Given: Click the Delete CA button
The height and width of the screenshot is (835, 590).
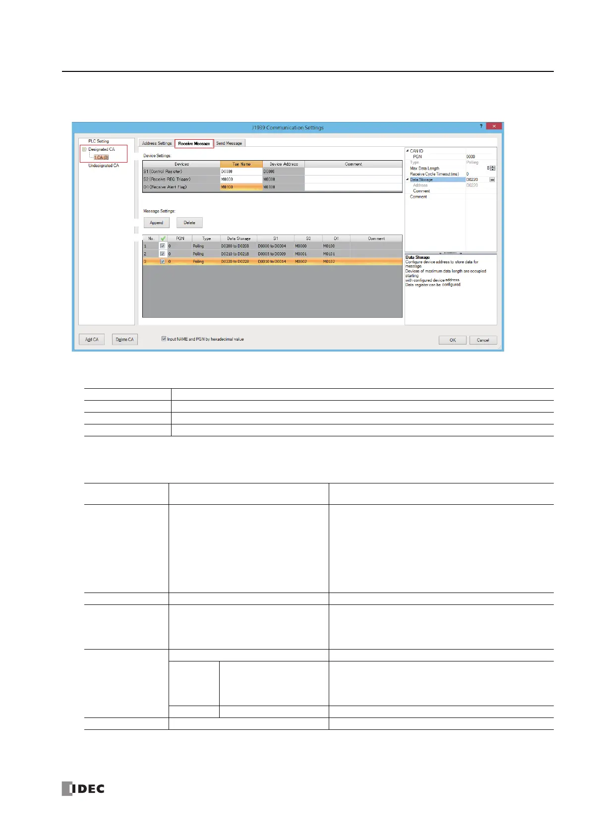Looking at the screenshot, I should (x=124, y=340).
